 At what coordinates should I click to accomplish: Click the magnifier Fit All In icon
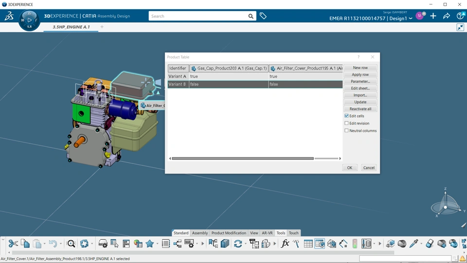click(x=71, y=244)
